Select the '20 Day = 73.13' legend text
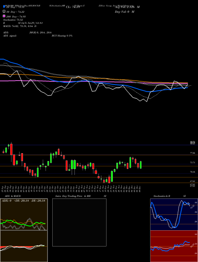The image size is (198, 262). 15,7
